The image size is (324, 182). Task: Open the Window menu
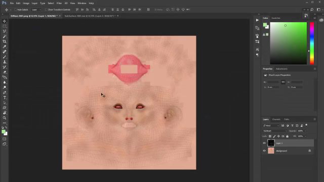82,3
